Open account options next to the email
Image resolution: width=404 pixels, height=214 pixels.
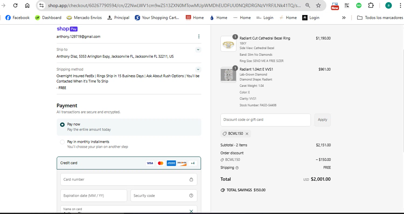199,36
